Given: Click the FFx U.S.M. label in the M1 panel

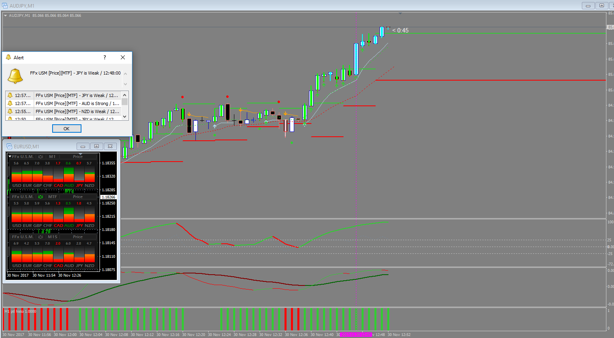Looking at the screenshot, I should click(23, 157).
